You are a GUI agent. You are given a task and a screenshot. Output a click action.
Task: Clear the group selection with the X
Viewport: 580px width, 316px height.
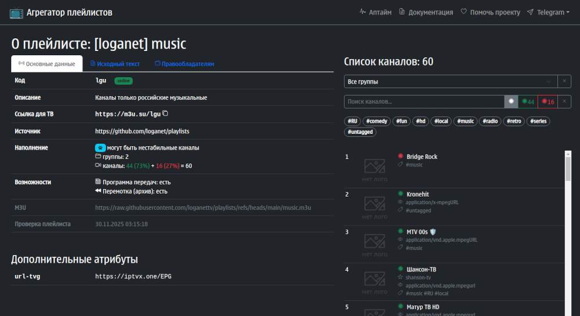point(564,81)
